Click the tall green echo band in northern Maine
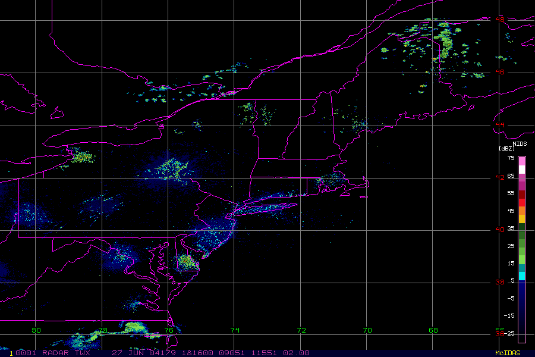Viewport: 535px width, 357px height. click(445, 41)
